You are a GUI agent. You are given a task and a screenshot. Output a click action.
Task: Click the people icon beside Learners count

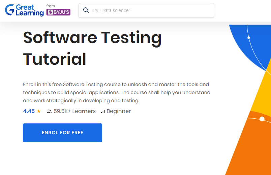point(49,111)
